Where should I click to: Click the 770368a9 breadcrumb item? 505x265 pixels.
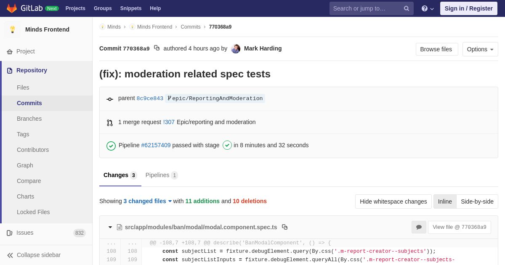(x=220, y=27)
